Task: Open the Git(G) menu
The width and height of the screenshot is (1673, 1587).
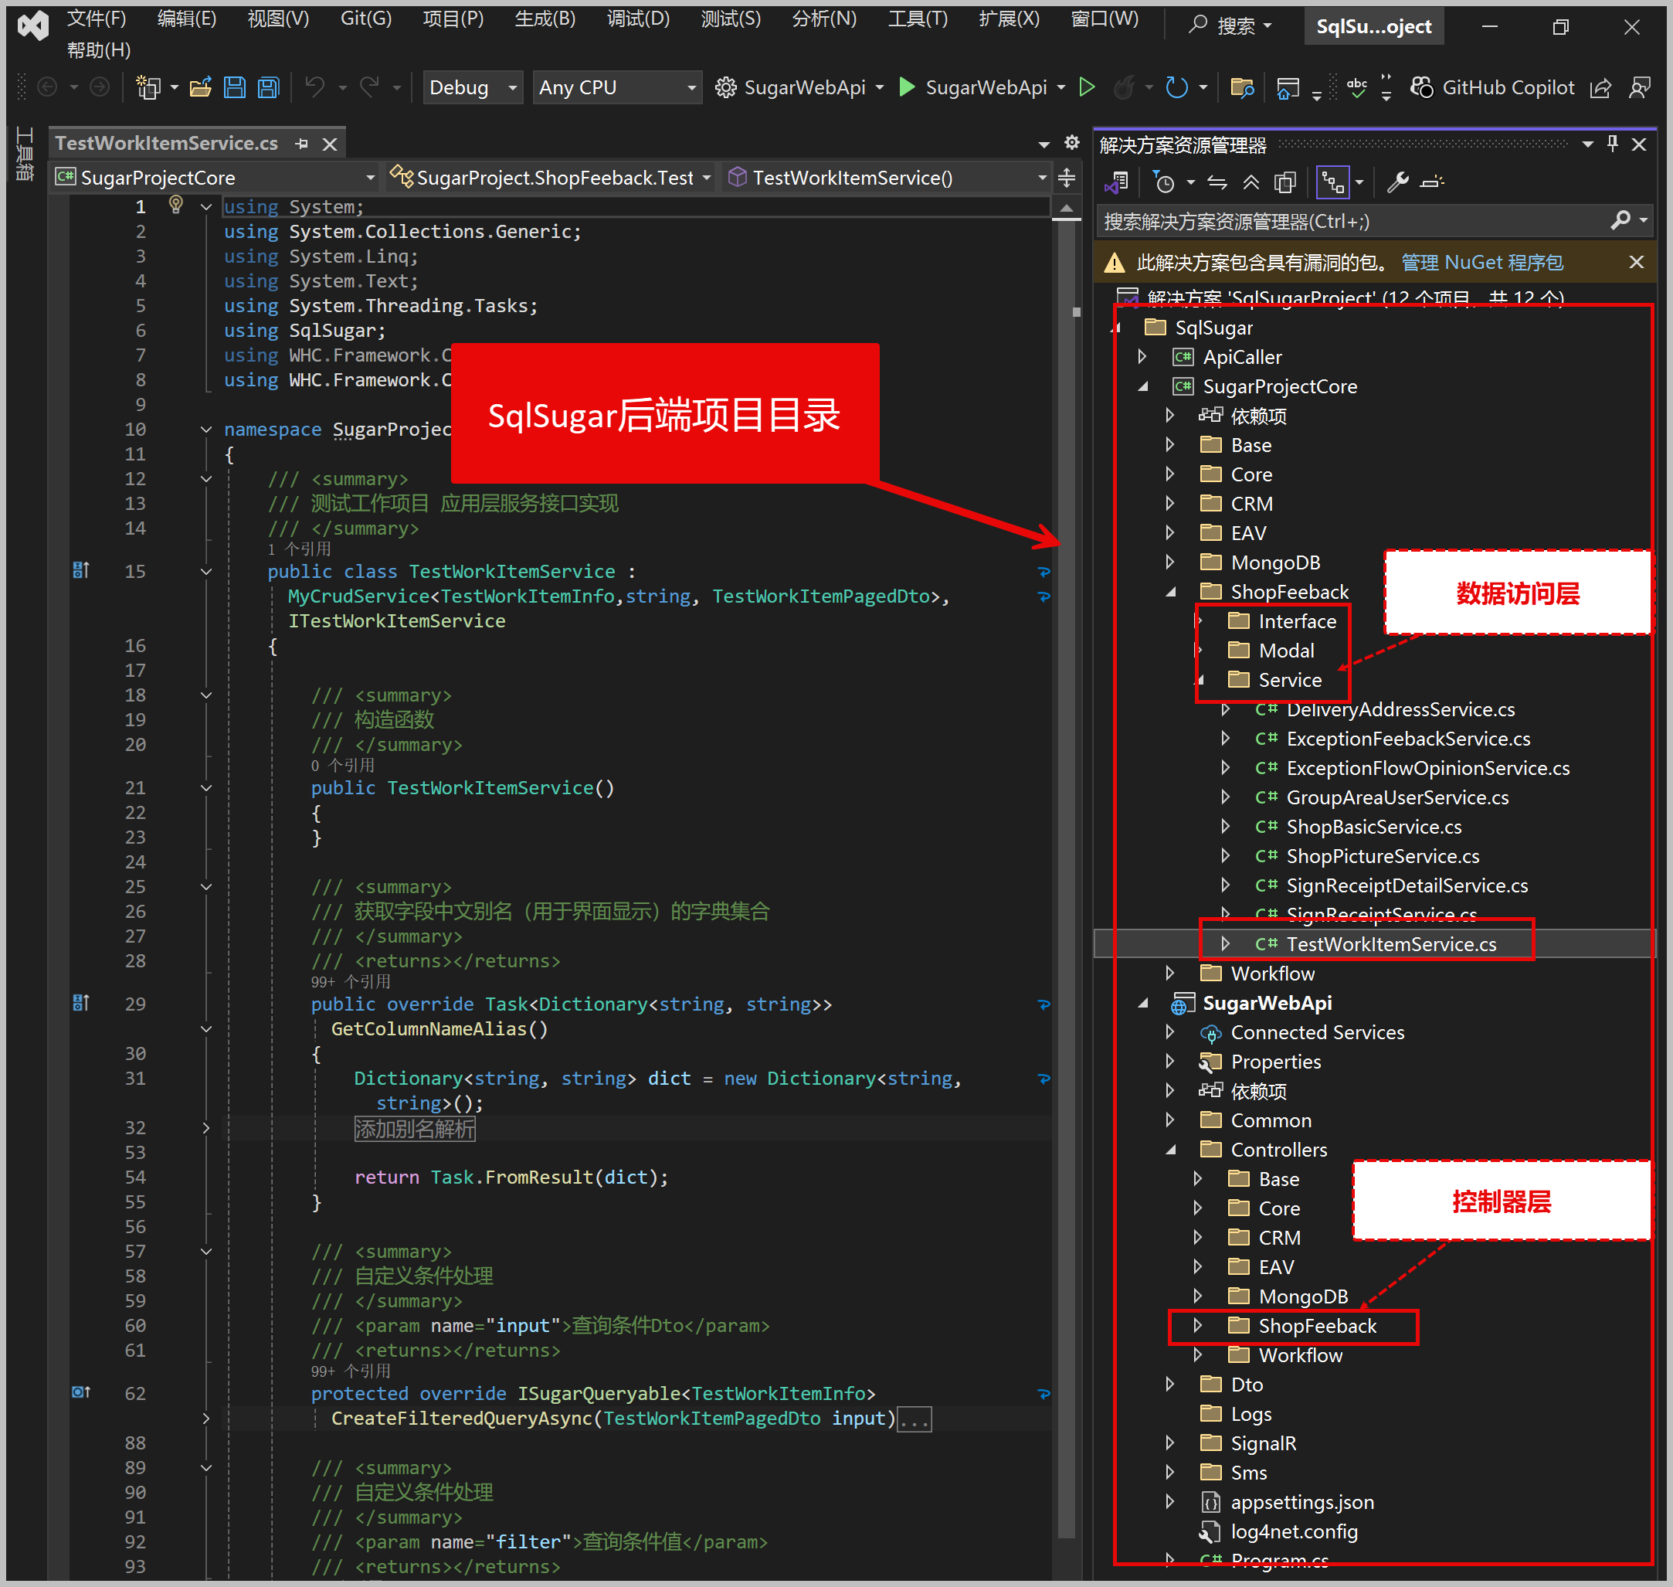Action: [365, 19]
